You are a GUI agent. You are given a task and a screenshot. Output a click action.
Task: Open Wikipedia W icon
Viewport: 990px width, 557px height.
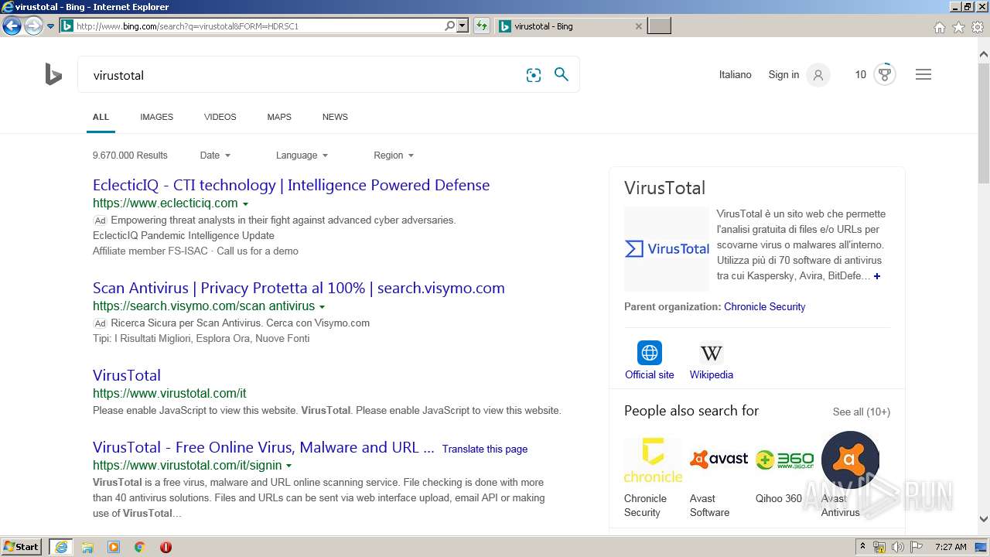tap(712, 353)
